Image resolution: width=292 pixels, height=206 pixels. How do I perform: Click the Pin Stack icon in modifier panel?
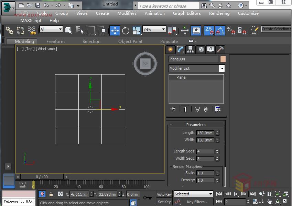tap(173, 109)
